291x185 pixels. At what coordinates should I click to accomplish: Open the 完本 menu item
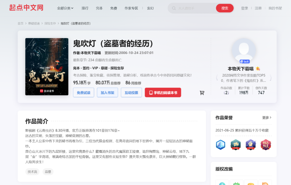(x=99, y=8)
